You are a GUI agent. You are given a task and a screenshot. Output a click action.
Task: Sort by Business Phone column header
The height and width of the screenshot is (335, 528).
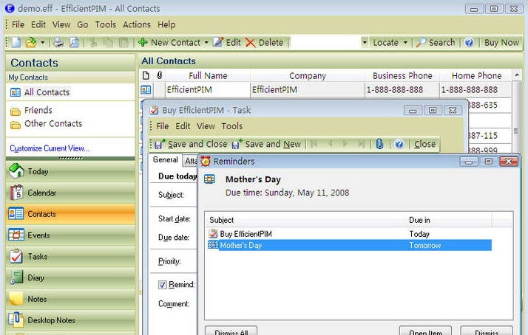[x=402, y=76]
